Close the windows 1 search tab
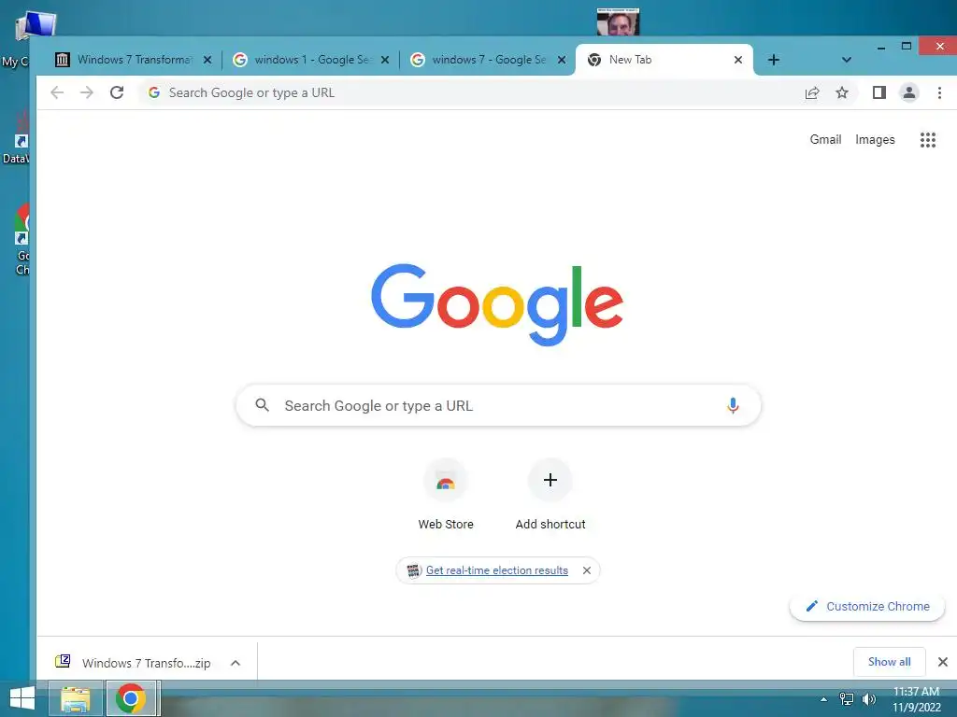Screen dimensions: 957x717 (x=385, y=60)
